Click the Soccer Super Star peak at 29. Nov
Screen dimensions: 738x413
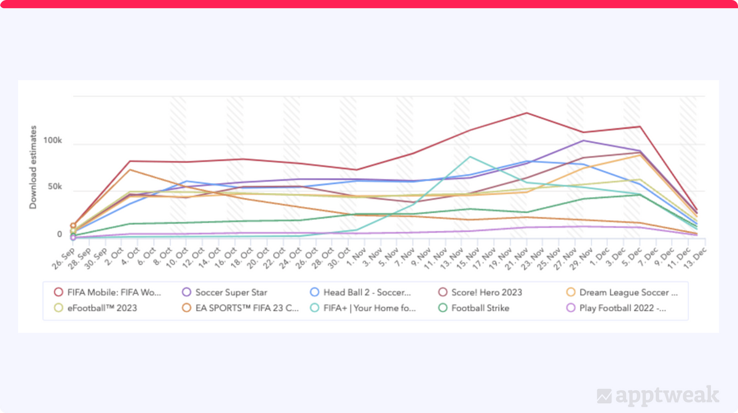click(583, 141)
